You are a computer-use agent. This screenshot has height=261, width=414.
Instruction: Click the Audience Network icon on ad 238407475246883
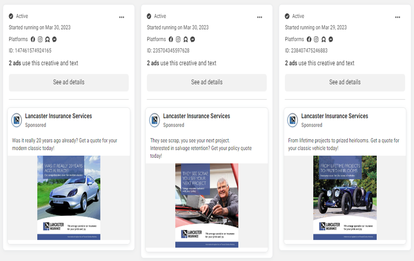click(324, 39)
